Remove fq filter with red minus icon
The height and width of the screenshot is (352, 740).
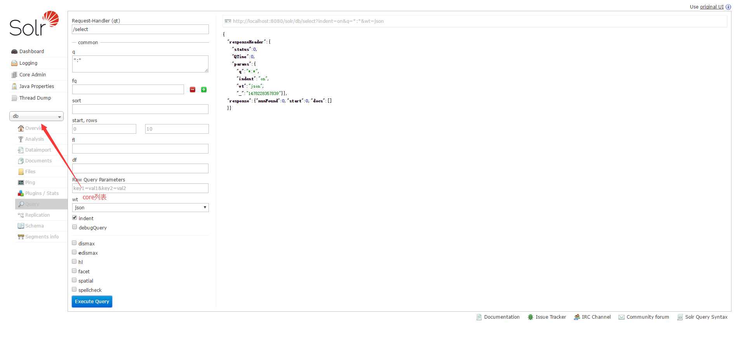tap(193, 90)
